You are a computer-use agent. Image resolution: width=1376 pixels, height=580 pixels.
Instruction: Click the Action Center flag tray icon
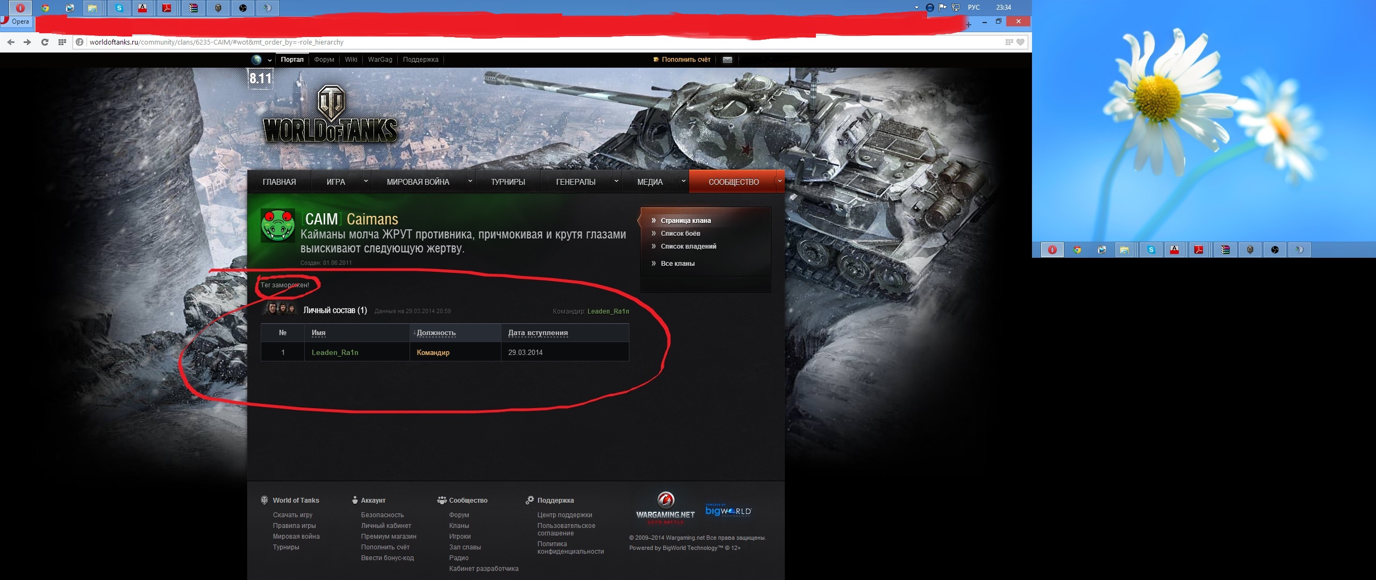[x=943, y=8]
